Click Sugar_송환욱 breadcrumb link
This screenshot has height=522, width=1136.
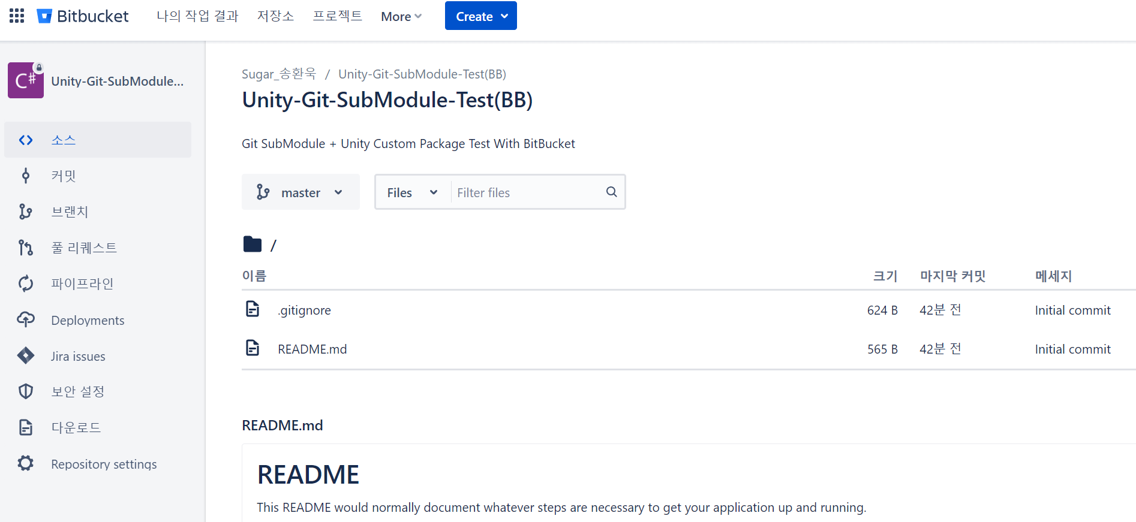click(279, 74)
